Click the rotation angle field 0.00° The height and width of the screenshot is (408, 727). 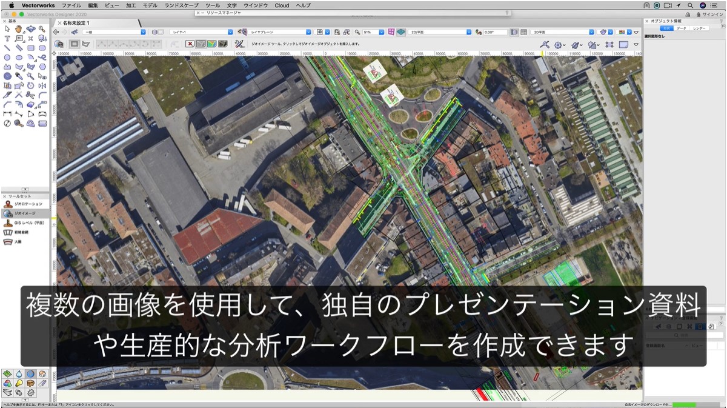point(496,32)
